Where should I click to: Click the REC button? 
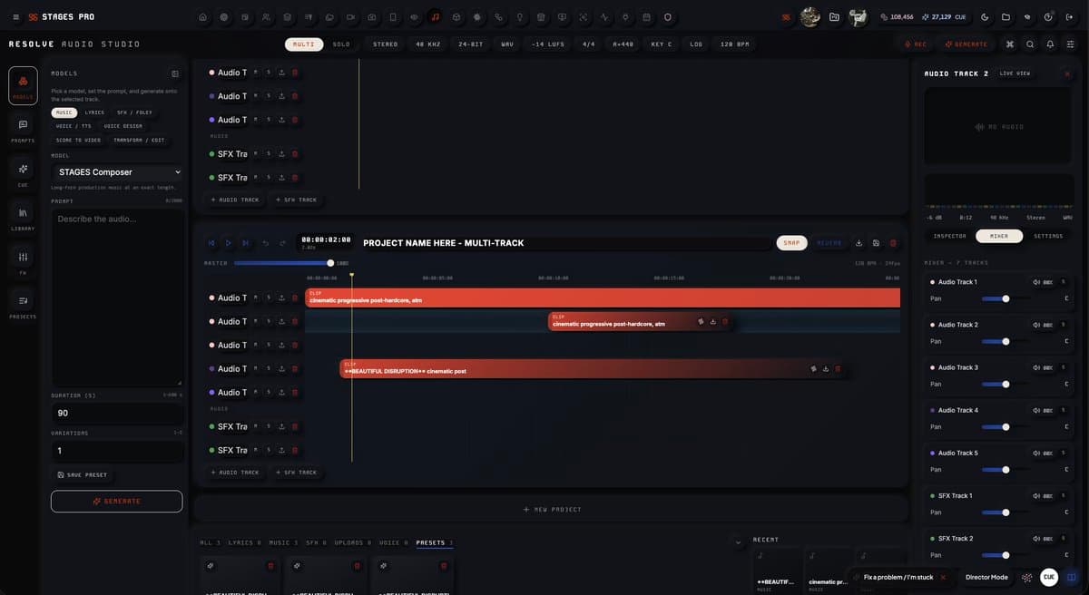pyautogui.click(x=916, y=44)
